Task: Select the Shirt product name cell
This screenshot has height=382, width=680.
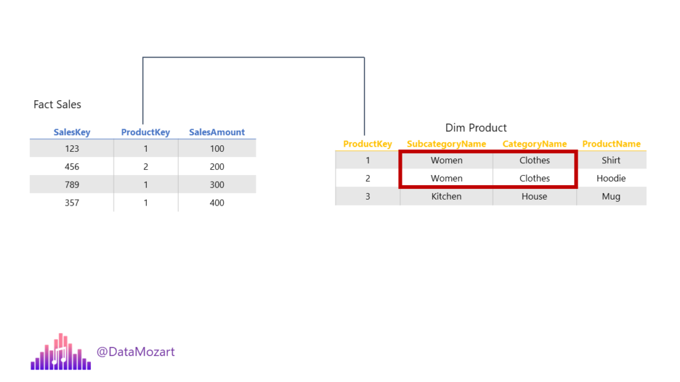Action: [x=611, y=160]
